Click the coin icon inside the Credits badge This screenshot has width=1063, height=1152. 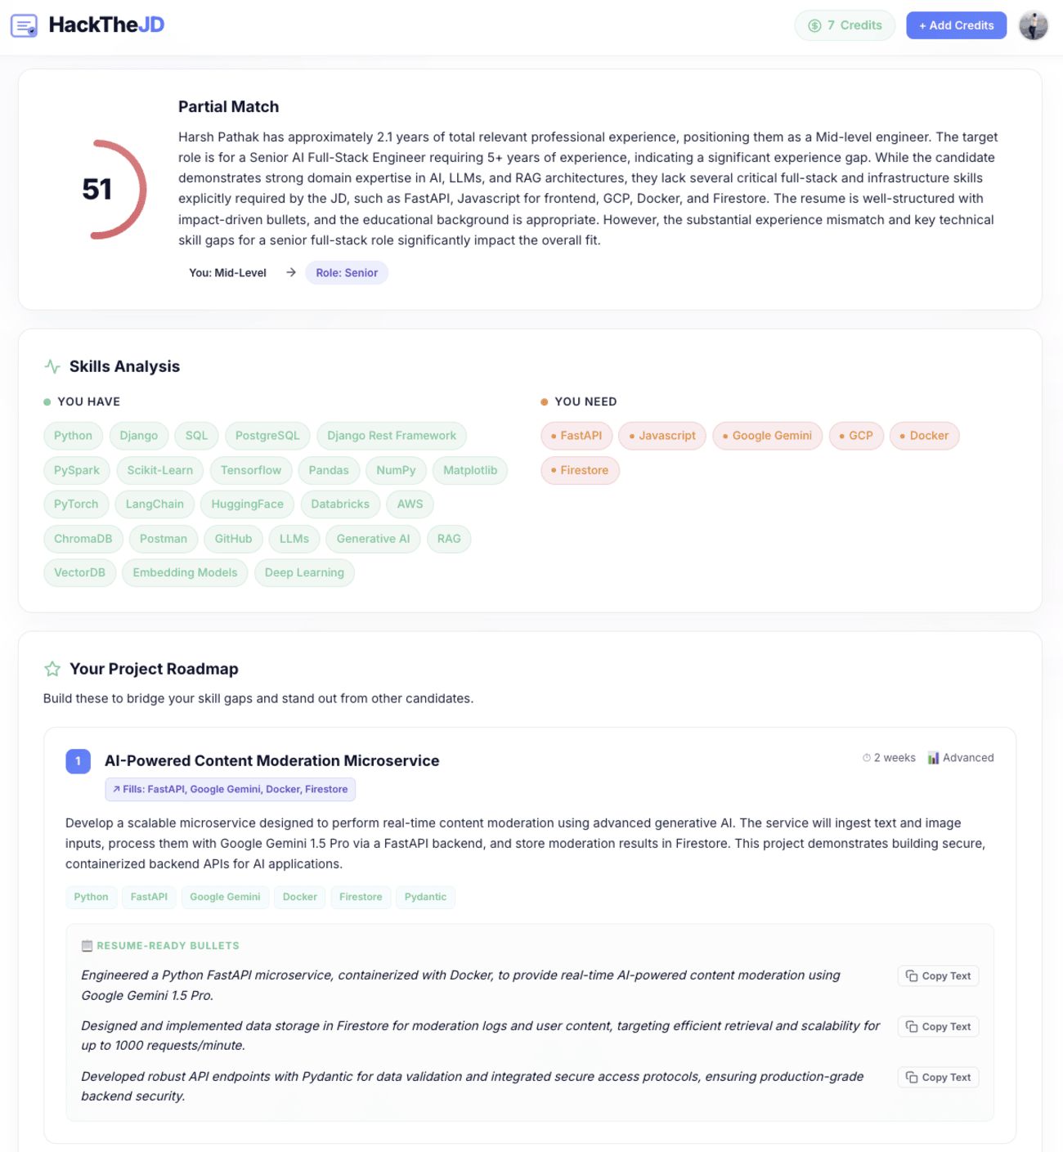point(814,25)
